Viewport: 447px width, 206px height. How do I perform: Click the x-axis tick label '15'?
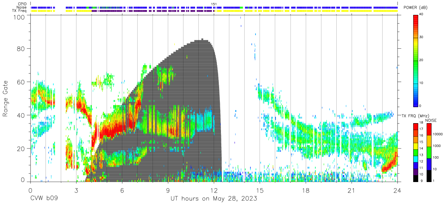[x=260, y=190]
